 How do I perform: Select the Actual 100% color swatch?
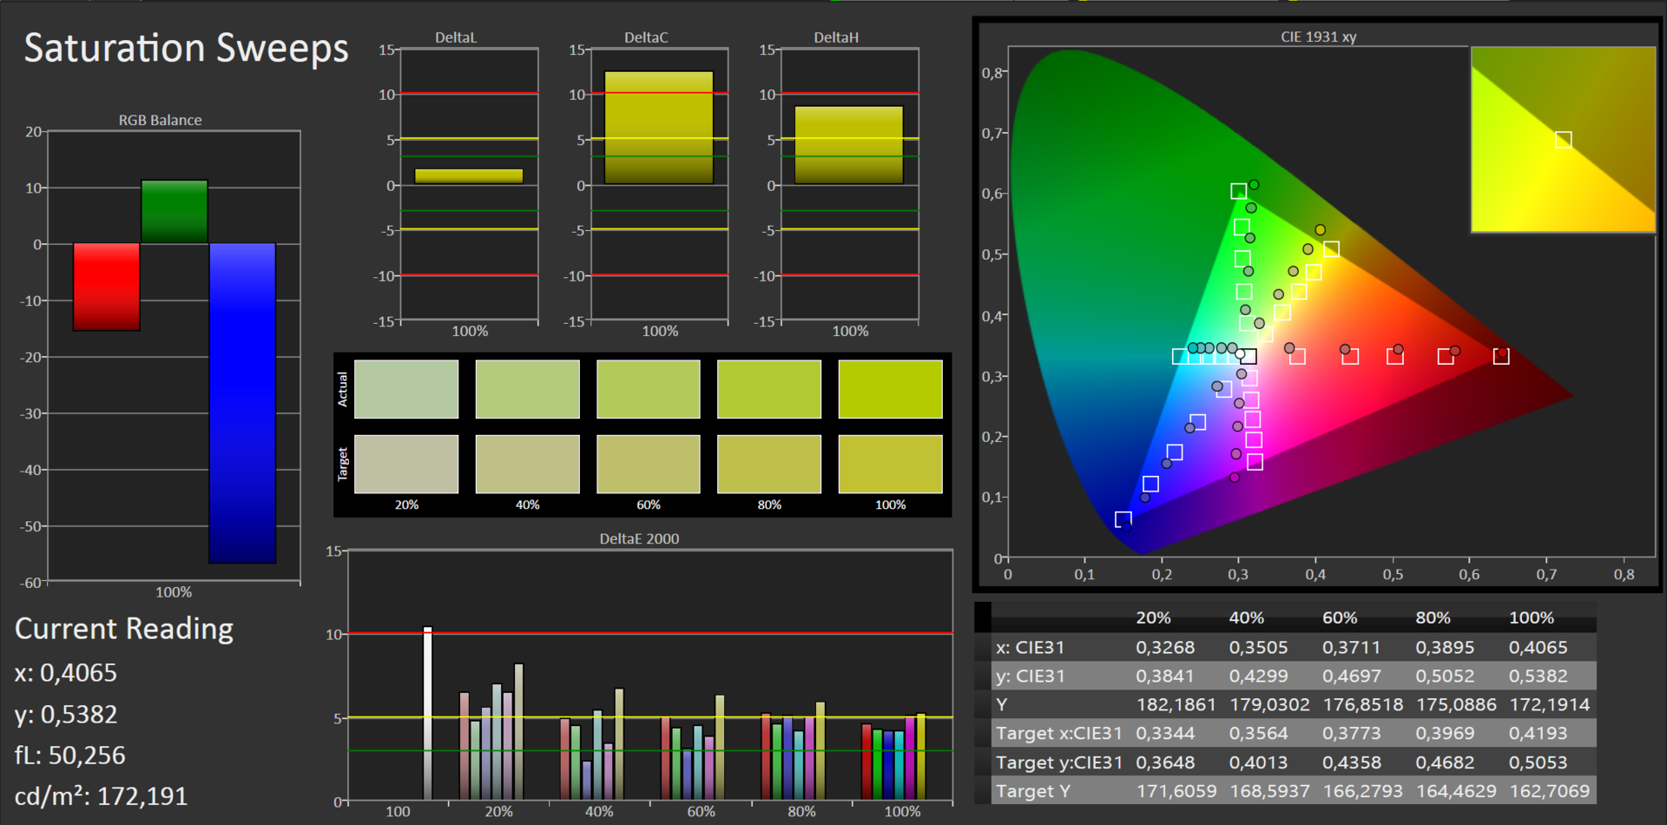pyautogui.click(x=890, y=389)
